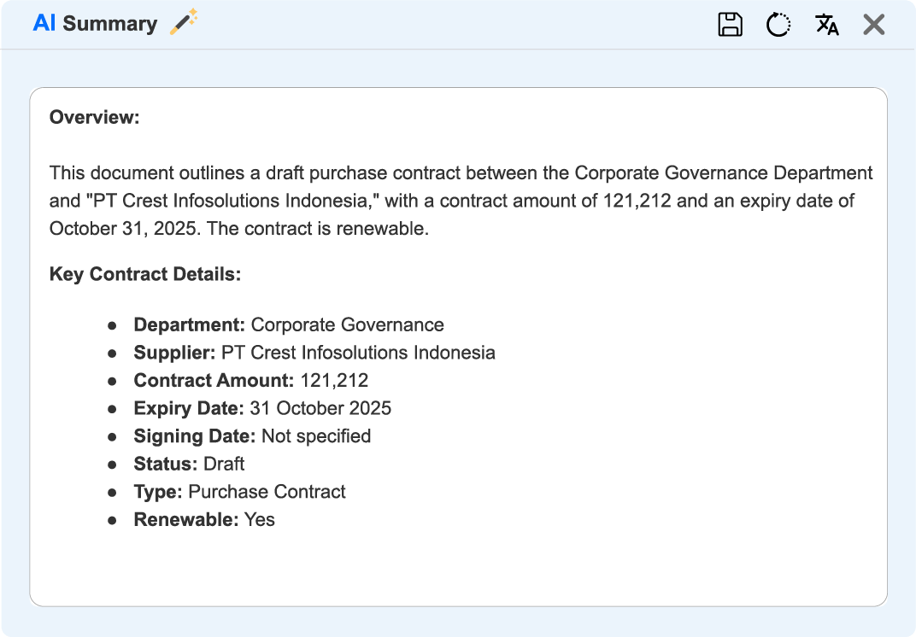
Task: Click the Status: Draft entry
Action: [x=189, y=464]
